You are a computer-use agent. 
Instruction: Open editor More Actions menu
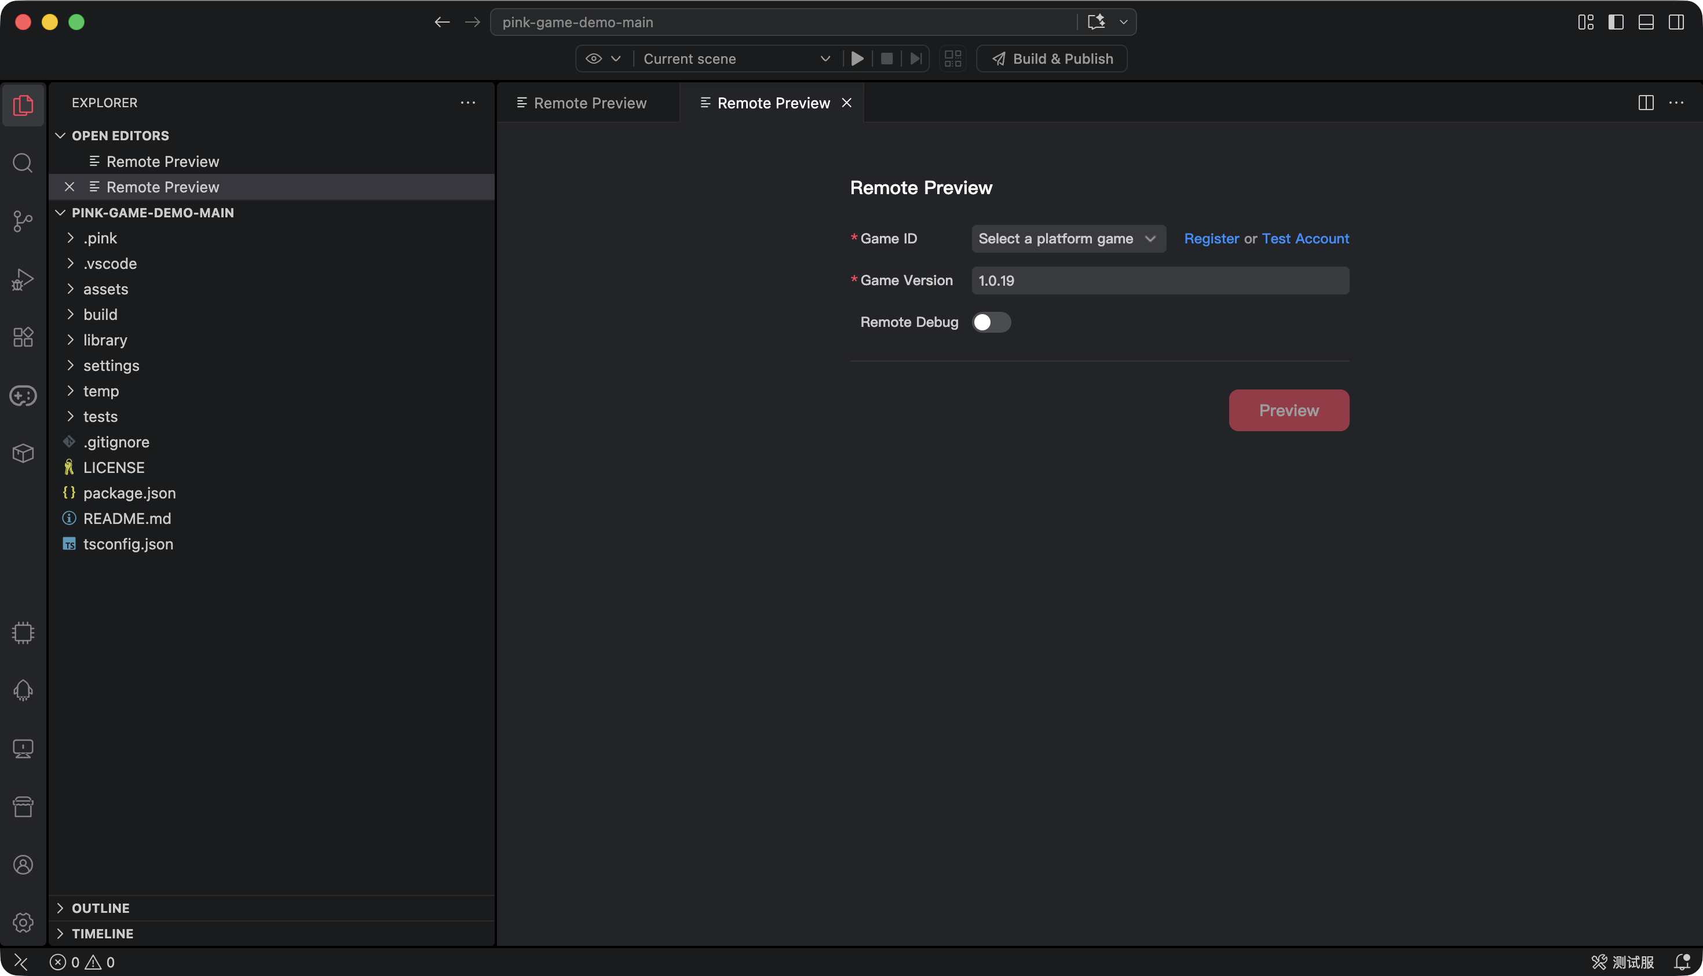[x=1676, y=103]
